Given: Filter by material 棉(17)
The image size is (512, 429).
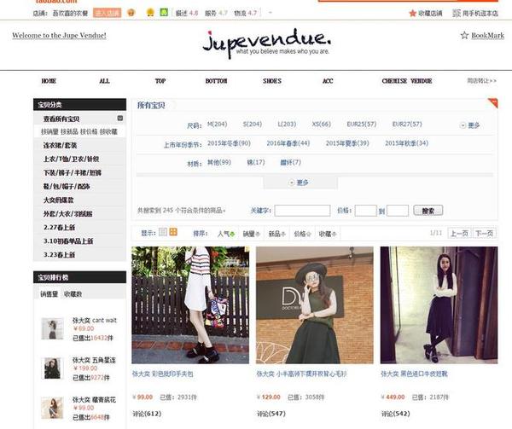Looking at the screenshot, I should coord(256,162).
